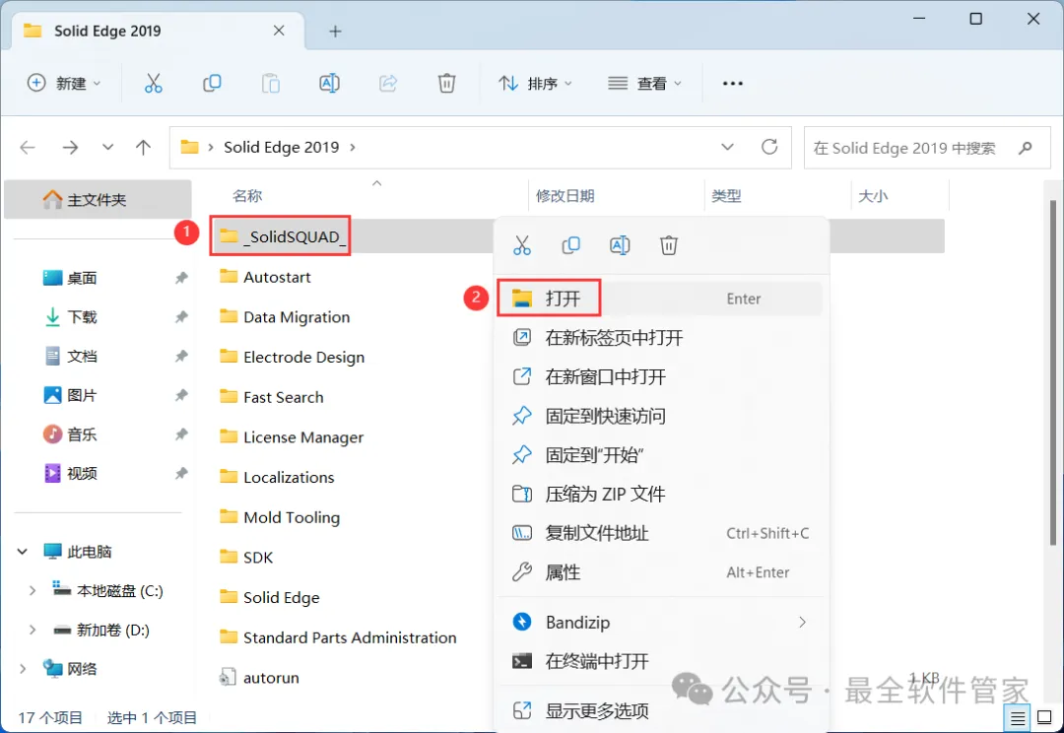Select 在终端中打开 menu entry
Image resolution: width=1064 pixels, height=733 pixels.
[x=660, y=661]
